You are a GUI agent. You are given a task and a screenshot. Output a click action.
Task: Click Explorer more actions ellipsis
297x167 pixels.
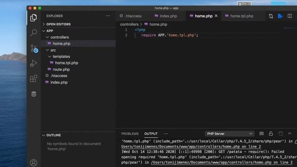click(108, 16)
